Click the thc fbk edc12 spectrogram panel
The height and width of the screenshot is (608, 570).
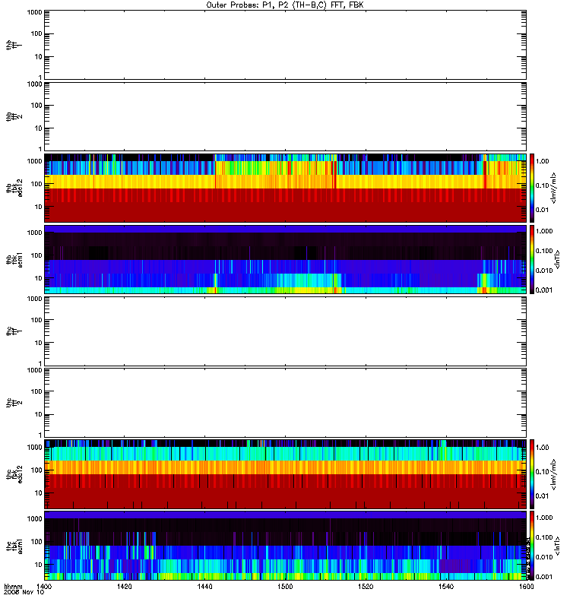pos(285,473)
